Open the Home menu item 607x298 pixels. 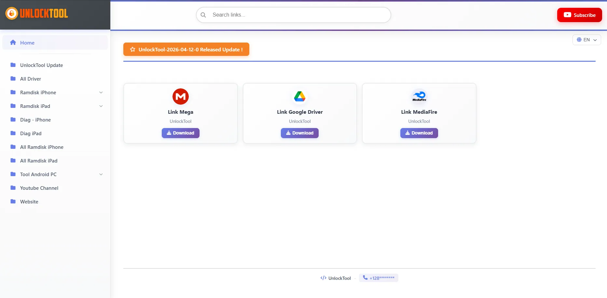click(x=55, y=43)
